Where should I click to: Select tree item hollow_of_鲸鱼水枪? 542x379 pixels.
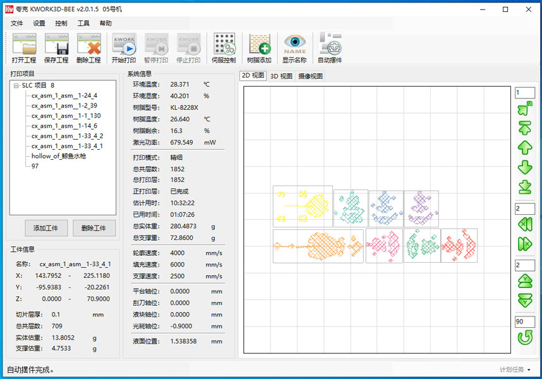click(59, 156)
